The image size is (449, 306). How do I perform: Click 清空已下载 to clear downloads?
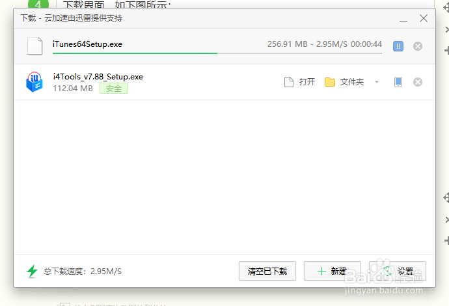click(x=267, y=271)
